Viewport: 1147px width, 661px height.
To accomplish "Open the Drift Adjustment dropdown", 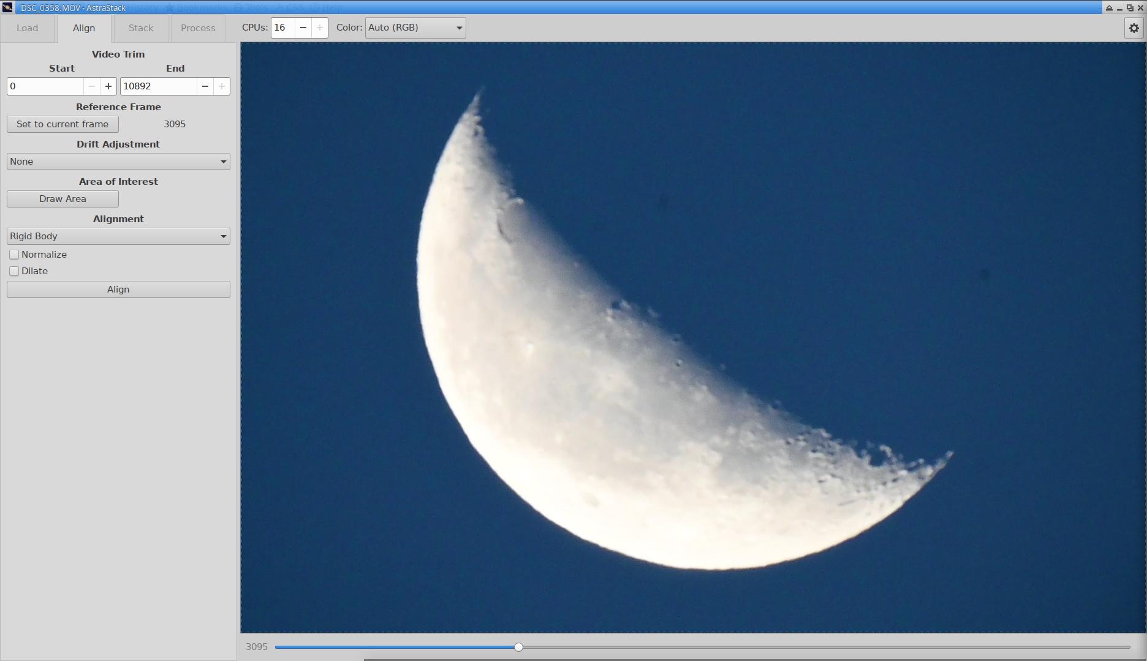I will pos(118,162).
